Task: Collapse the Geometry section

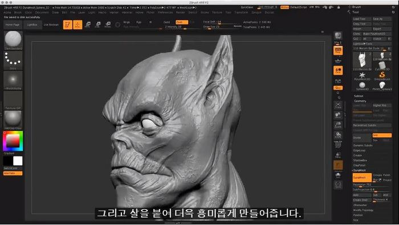Action: click(360, 101)
